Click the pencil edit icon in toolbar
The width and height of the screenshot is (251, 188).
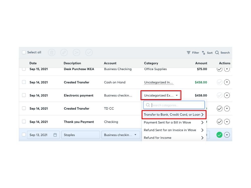(64, 52)
